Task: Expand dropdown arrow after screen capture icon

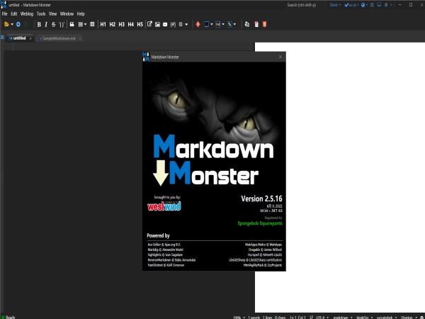Action: [x=212, y=24]
